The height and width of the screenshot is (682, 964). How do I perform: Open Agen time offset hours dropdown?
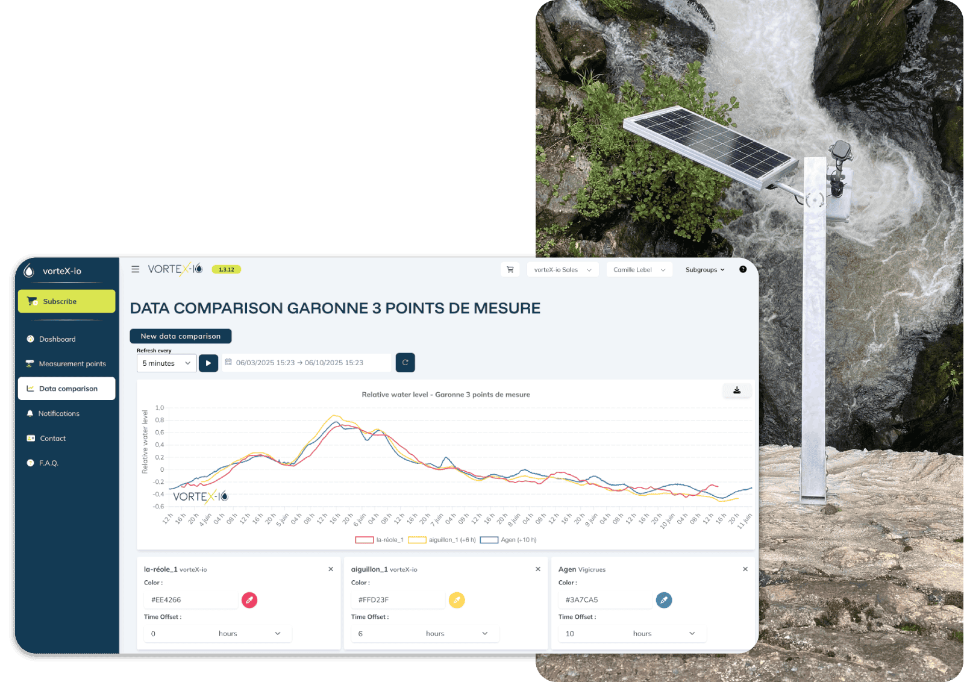pos(665,634)
